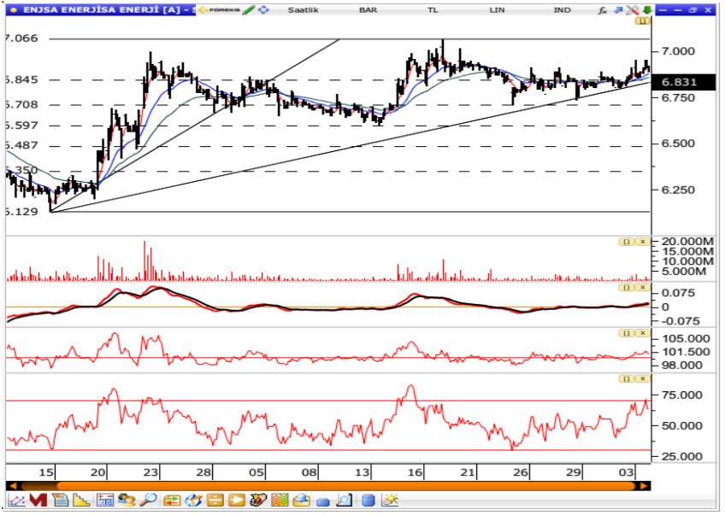Click the 20.000M volume axis label
Image resolution: width=725 pixels, height=515 pixels.
click(x=687, y=242)
